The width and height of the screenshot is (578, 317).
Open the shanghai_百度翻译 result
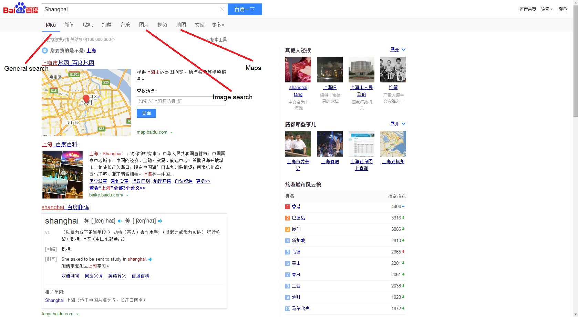65,207
